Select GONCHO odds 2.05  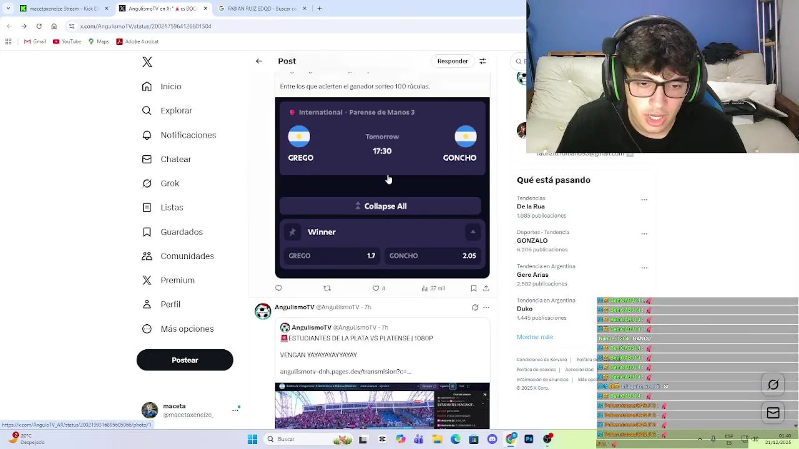tap(433, 256)
